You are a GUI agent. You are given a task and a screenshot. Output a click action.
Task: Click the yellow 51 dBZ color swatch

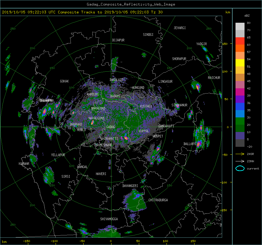(x=240, y=63)
